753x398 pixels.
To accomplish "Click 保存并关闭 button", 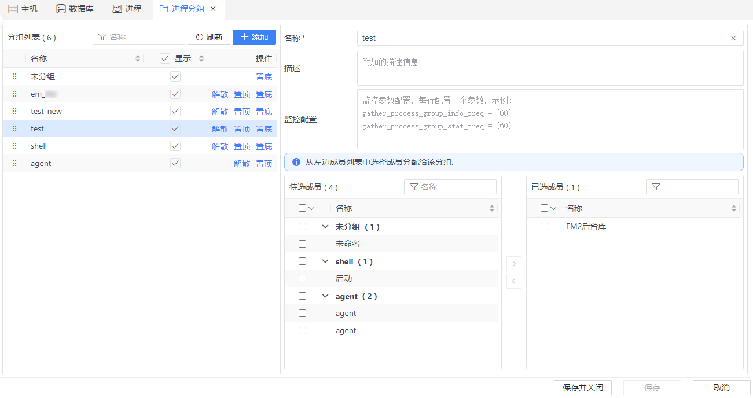I will tap(583, 388).
